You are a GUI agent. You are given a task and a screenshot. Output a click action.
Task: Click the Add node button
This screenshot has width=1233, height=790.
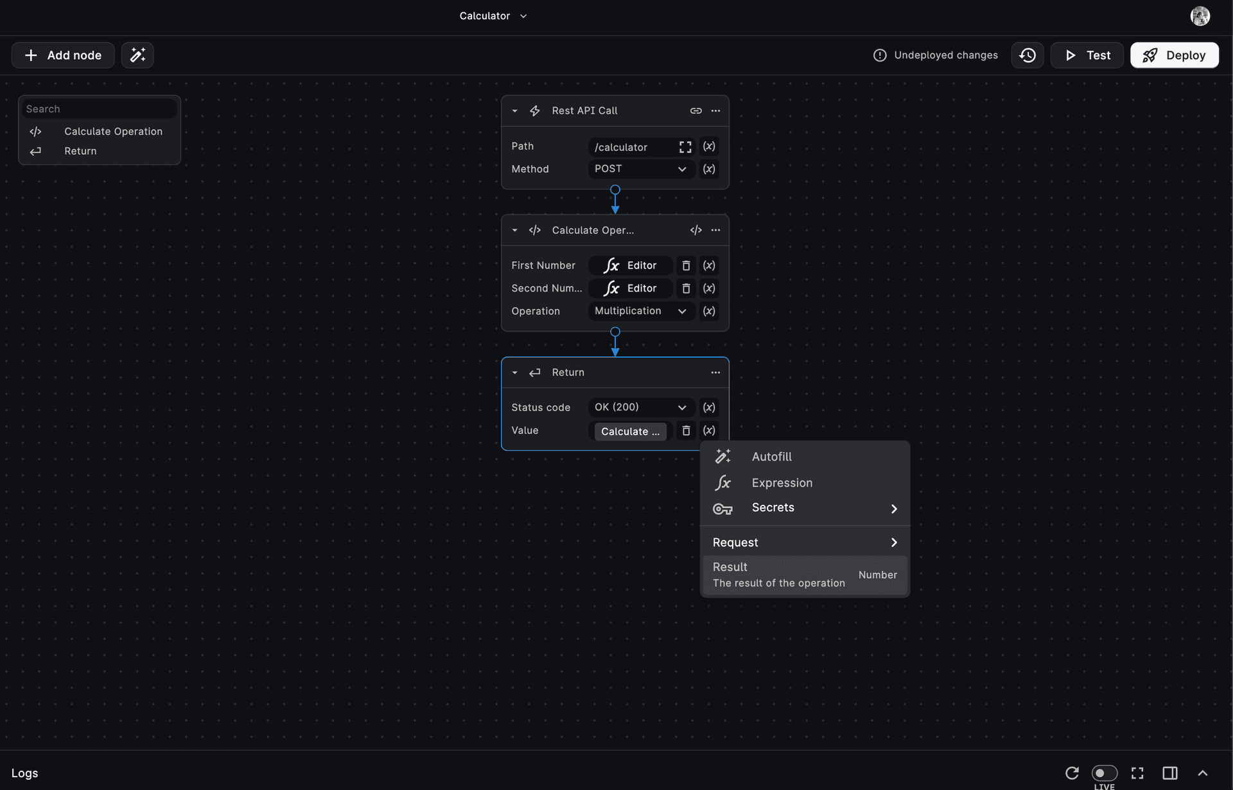pyautogui.click(x=63, y=55)
